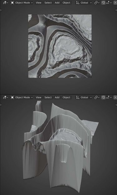
Task: Open Select menu in top viewport
Action: point(48,2)
